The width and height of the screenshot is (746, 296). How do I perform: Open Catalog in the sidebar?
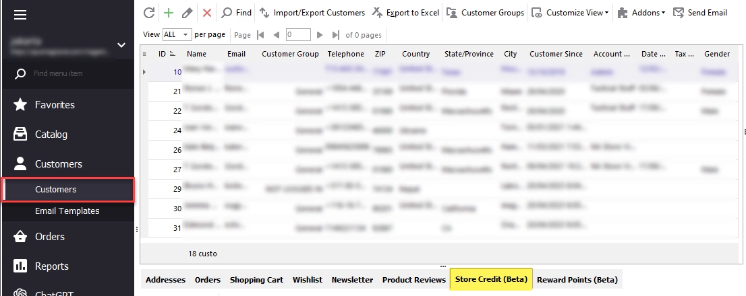pyautogui.click(x=51, y=135)
